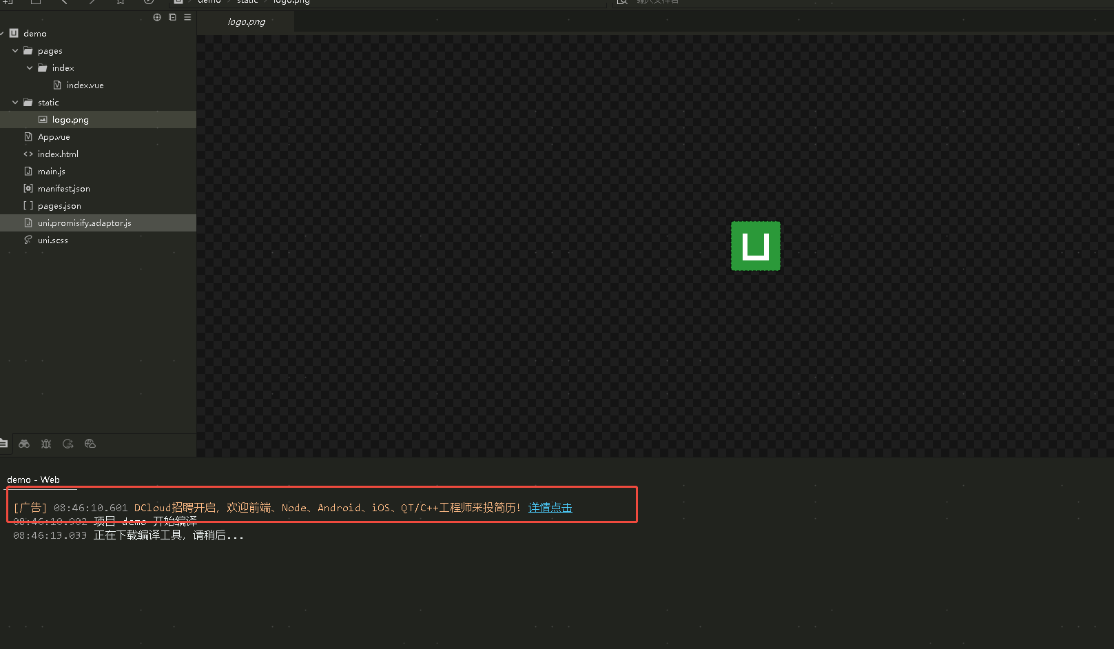Click the pages folder icon
This screenshot has width=1114, height=649.
click(x=28, y=50)
